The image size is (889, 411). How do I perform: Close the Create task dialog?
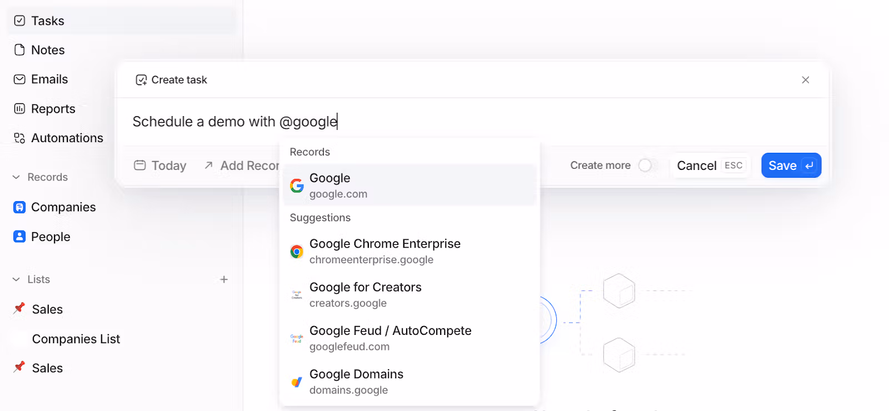pyautogui.click(x=806, y=80)
